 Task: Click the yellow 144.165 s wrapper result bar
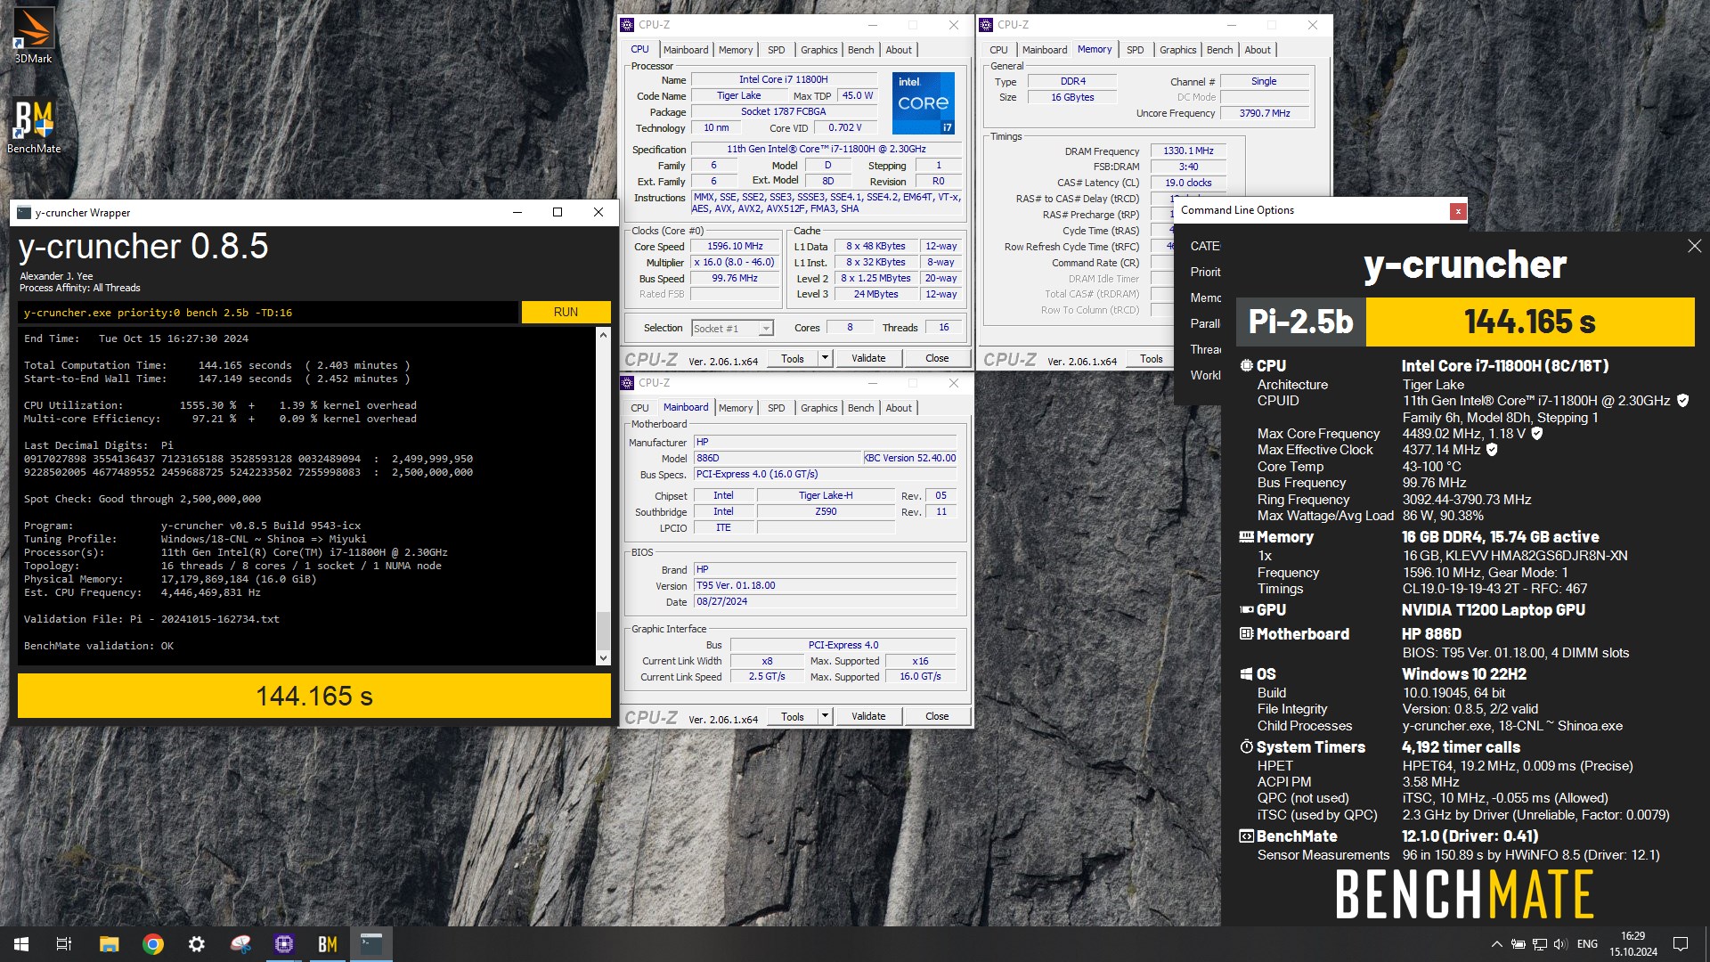314,696
